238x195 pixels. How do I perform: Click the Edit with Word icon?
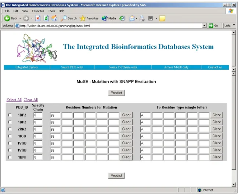click(151, 18)
